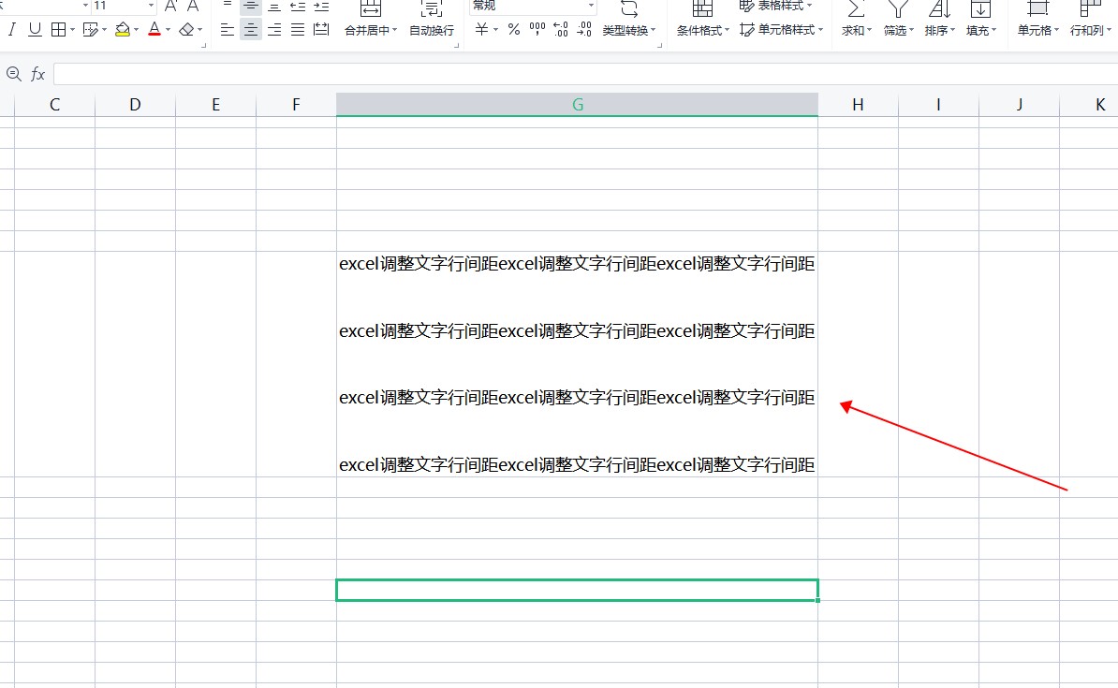Open the 单元格样式 menu
The width and height of the screenshot is (1118, 688).
(782, 30)
